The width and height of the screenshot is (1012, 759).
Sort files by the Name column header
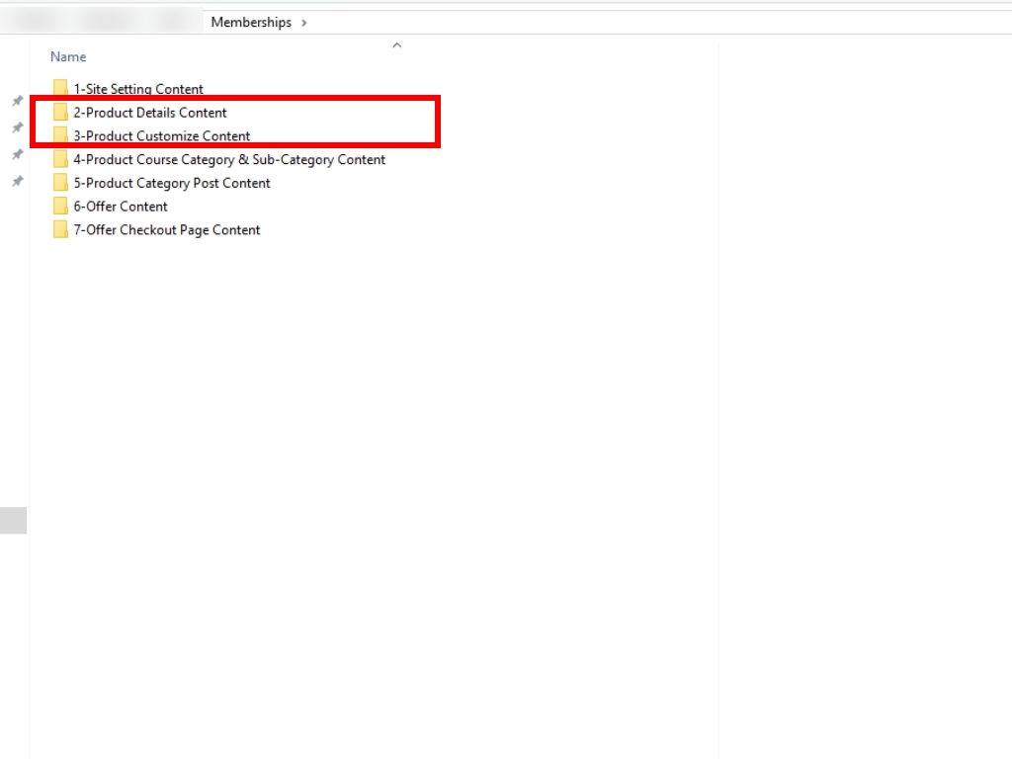pyautogui.click(x=68, y=56)
